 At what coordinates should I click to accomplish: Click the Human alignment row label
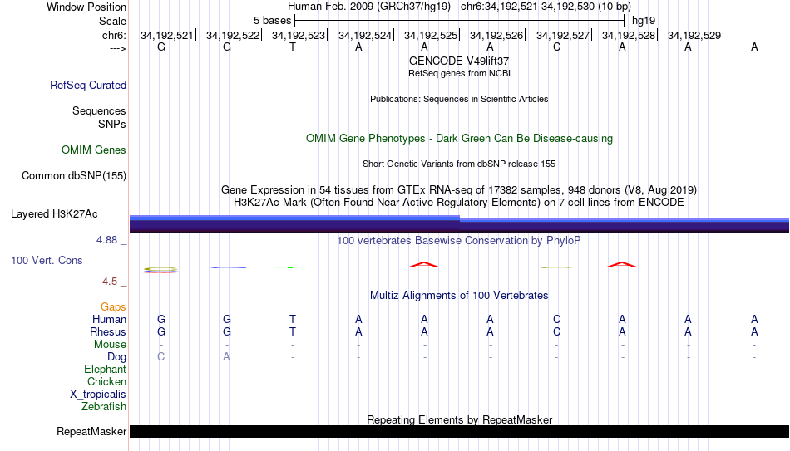point(109,320)
